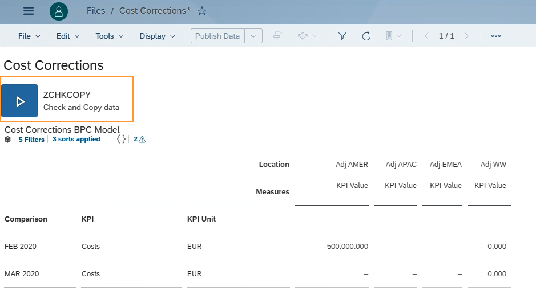Go to previous page arrow

coord(426,36)
